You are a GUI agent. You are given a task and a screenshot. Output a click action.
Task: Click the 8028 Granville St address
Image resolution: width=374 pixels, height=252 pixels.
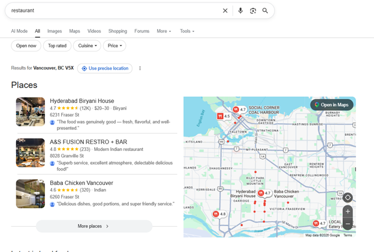click(67, 156)
